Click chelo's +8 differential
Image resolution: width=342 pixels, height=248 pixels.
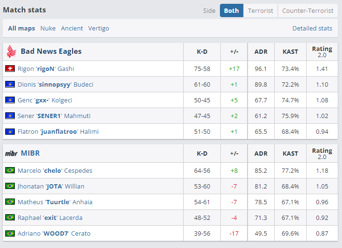[x=234, y=170]
